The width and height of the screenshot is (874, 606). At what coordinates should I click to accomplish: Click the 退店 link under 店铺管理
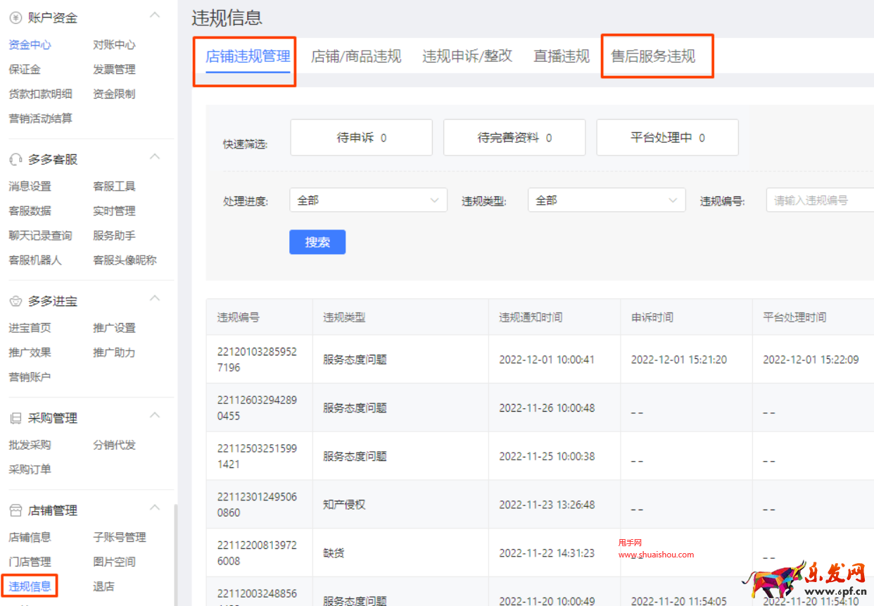point(103,586)
